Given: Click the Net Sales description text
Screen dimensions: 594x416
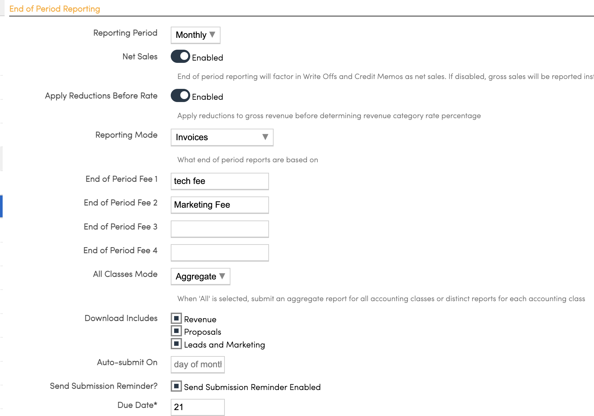Looking at the screenshot, I should [385, 77].
